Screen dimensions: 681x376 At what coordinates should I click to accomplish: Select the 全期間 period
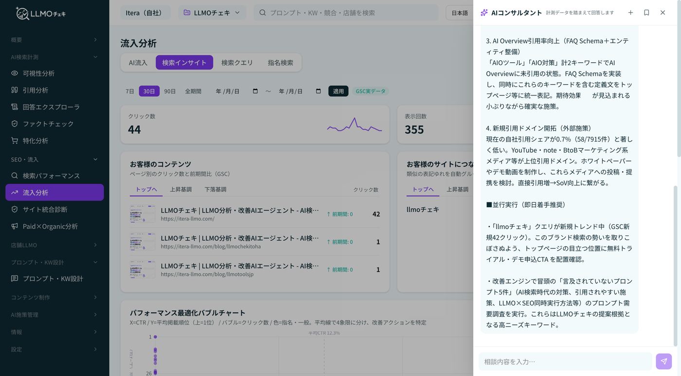click(x=193, y=91)
